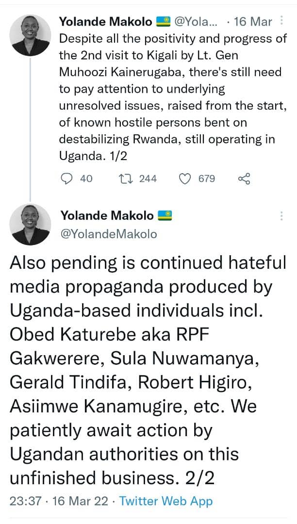View the 244 retweets count

[x=148, y=179]
